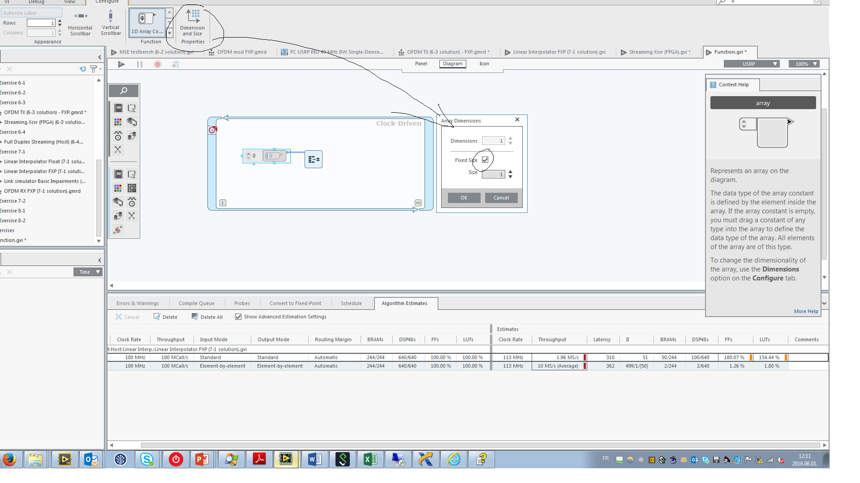This screenshot has width=860, height=483.
Task: Collapse the project pane with arrow
Action: (99, 57)
